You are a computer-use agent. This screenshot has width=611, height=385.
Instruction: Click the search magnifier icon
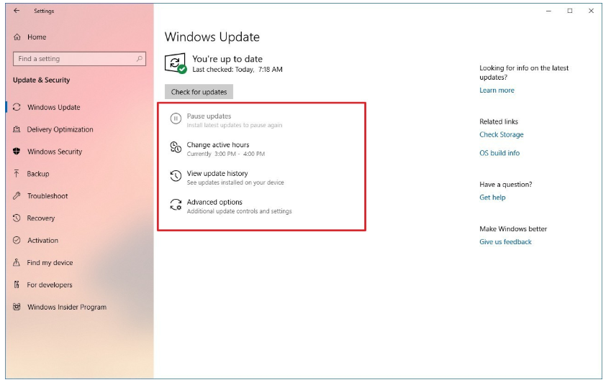140,59
